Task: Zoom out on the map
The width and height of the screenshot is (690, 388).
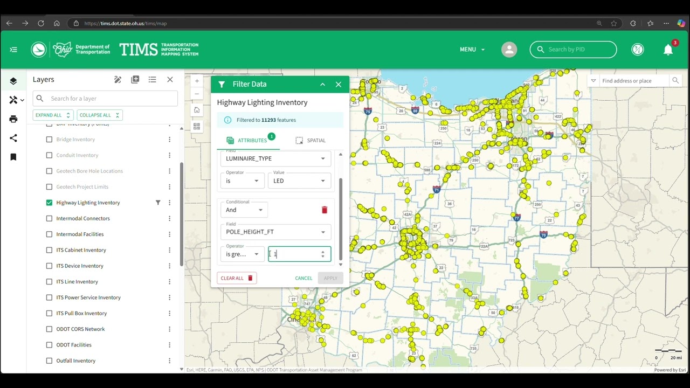Action: pos(197,94)
